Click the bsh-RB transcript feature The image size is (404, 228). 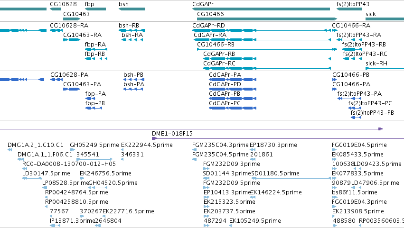click(132, 30)
